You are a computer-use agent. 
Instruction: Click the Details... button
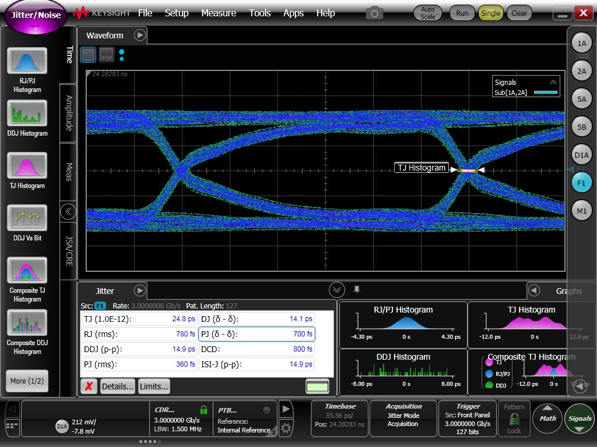click(x=117, y=386)
